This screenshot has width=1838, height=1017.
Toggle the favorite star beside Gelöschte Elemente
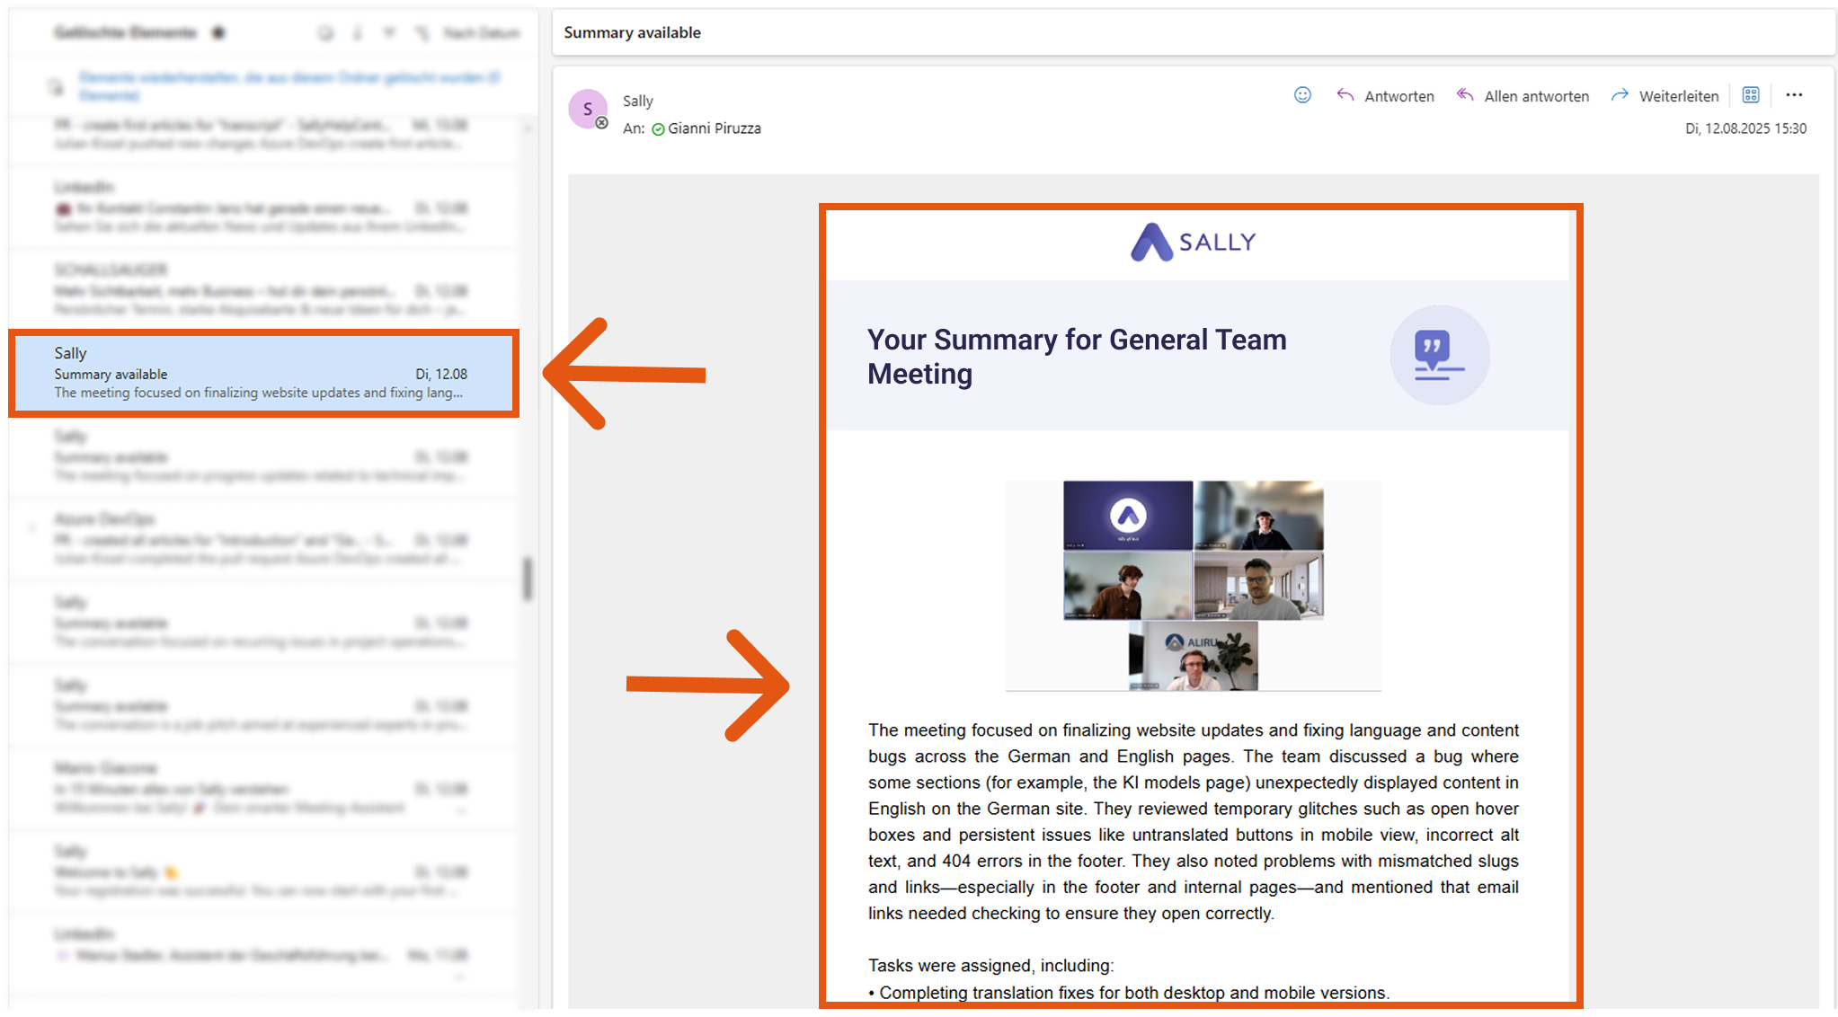point(218,32)
